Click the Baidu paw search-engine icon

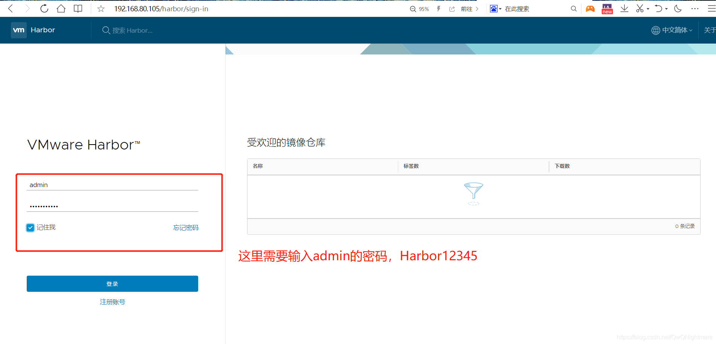pos(493,9)
